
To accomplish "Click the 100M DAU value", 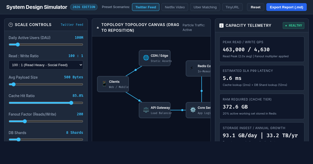I will tap(79, 37).
